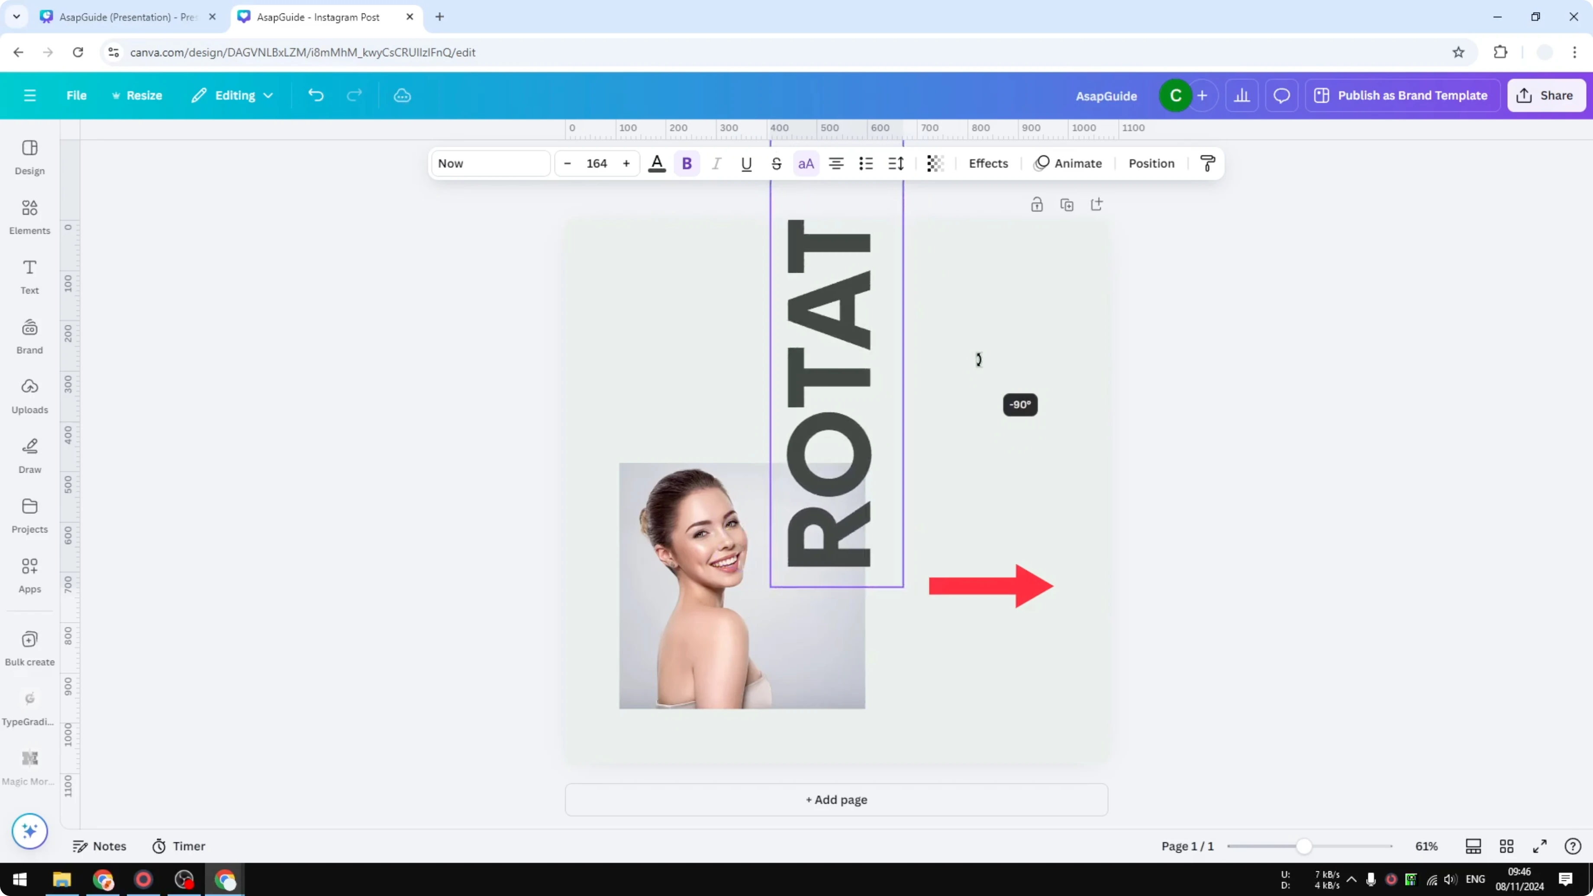Copy style with the paint roller icon

coord(1207,163)
